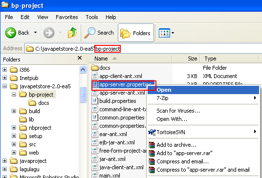Image resolution: width=262 pixels, height=178 pixels.
Task: Expand the lagulagu folder node
Action: [x=5, y=169]
